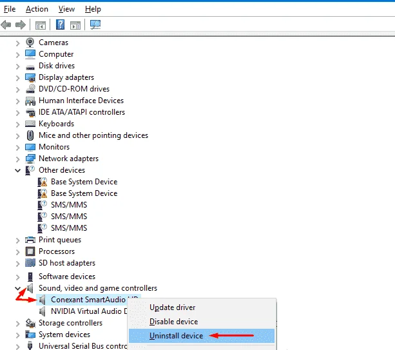Select the middle SMS/MMS device
The image size is (395, 350).
click(69, 217)
